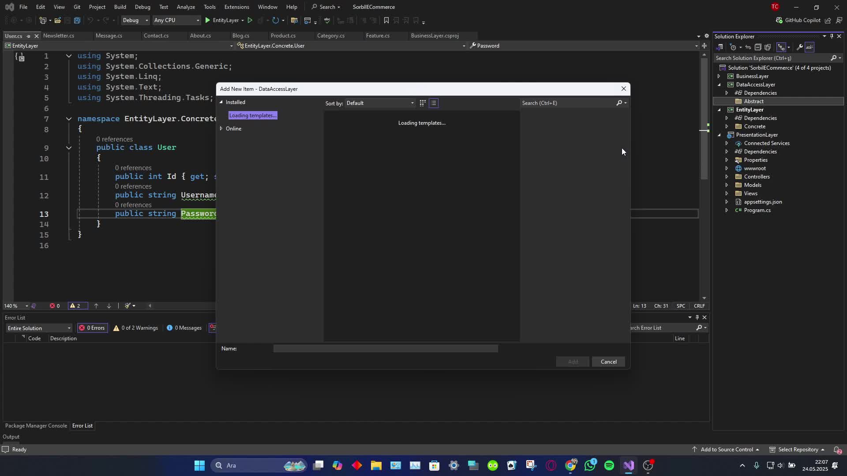Click the pin icon of Solution Explorer

[x=832, y=36]
